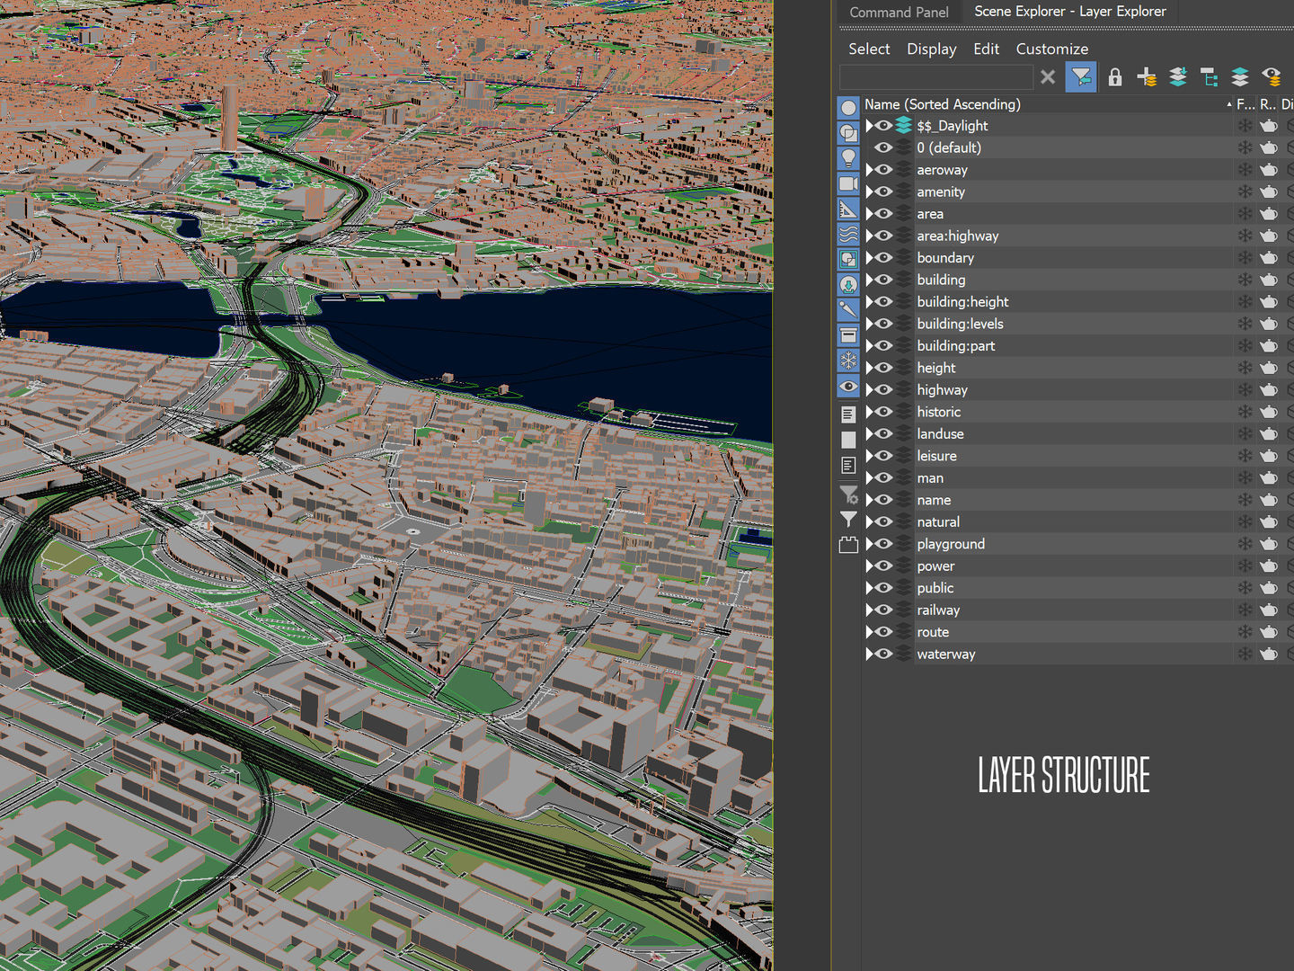Click the Customize menu item
Screen dimensions: 1294x971
coord(1051,49)
